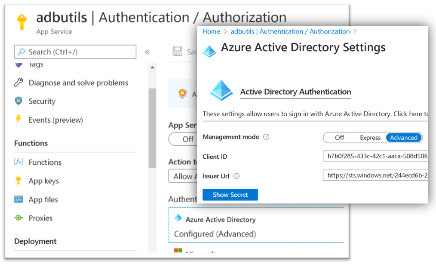
Task: Select the App files code icon
Action: pyautogui.click(x=18, y=199)
